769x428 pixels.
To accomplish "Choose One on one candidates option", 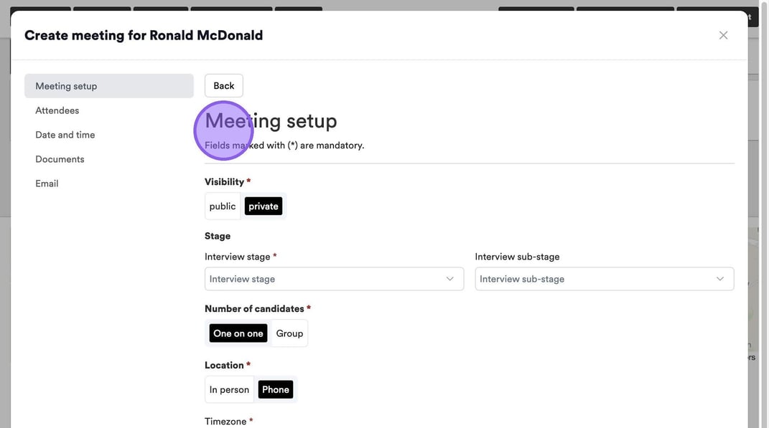I will coord(238,333).
